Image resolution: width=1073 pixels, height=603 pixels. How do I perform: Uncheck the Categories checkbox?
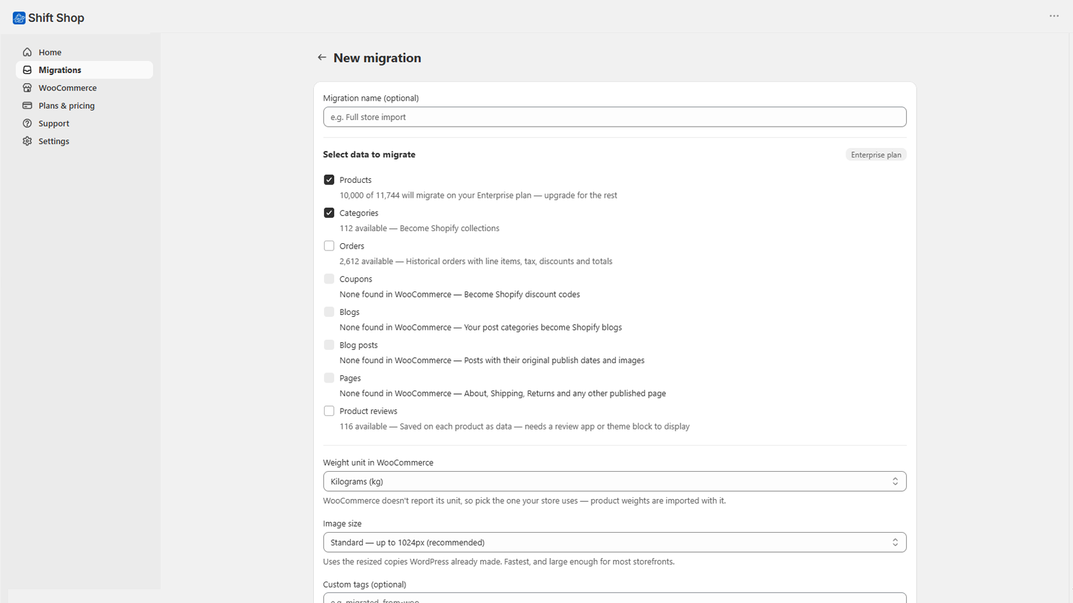tap(329, 212)
